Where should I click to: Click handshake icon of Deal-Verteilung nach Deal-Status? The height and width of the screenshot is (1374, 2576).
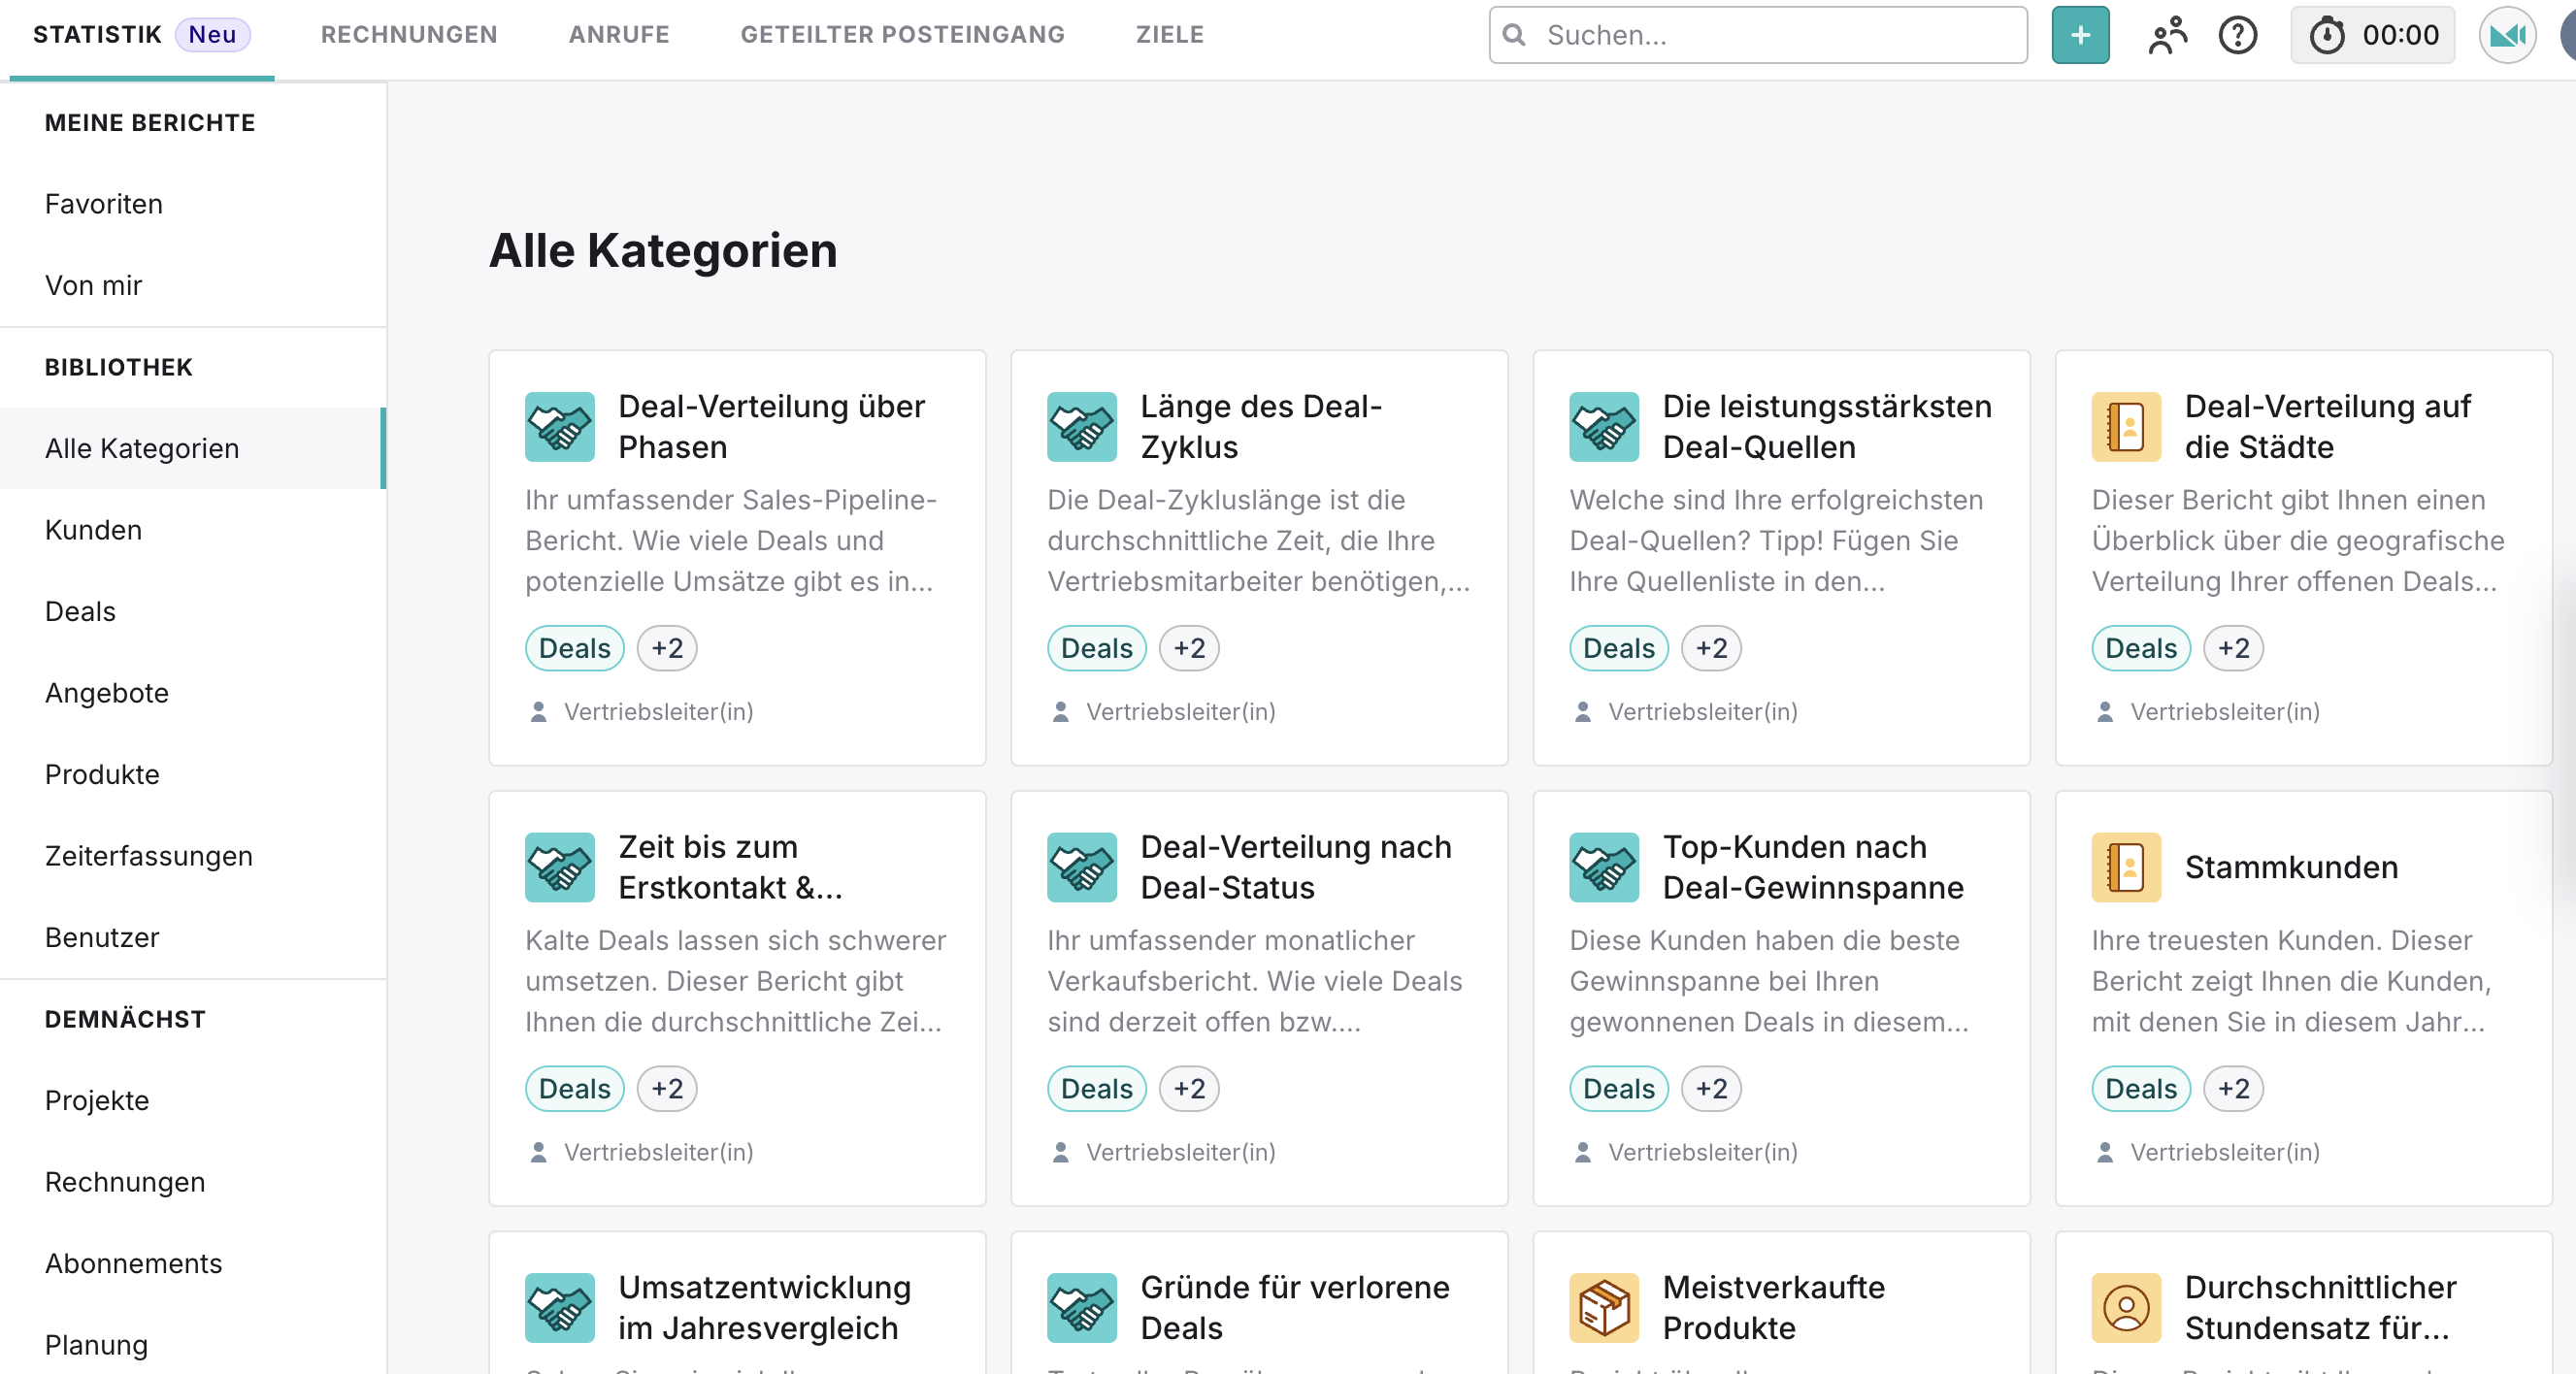(x=1082, y=867)
